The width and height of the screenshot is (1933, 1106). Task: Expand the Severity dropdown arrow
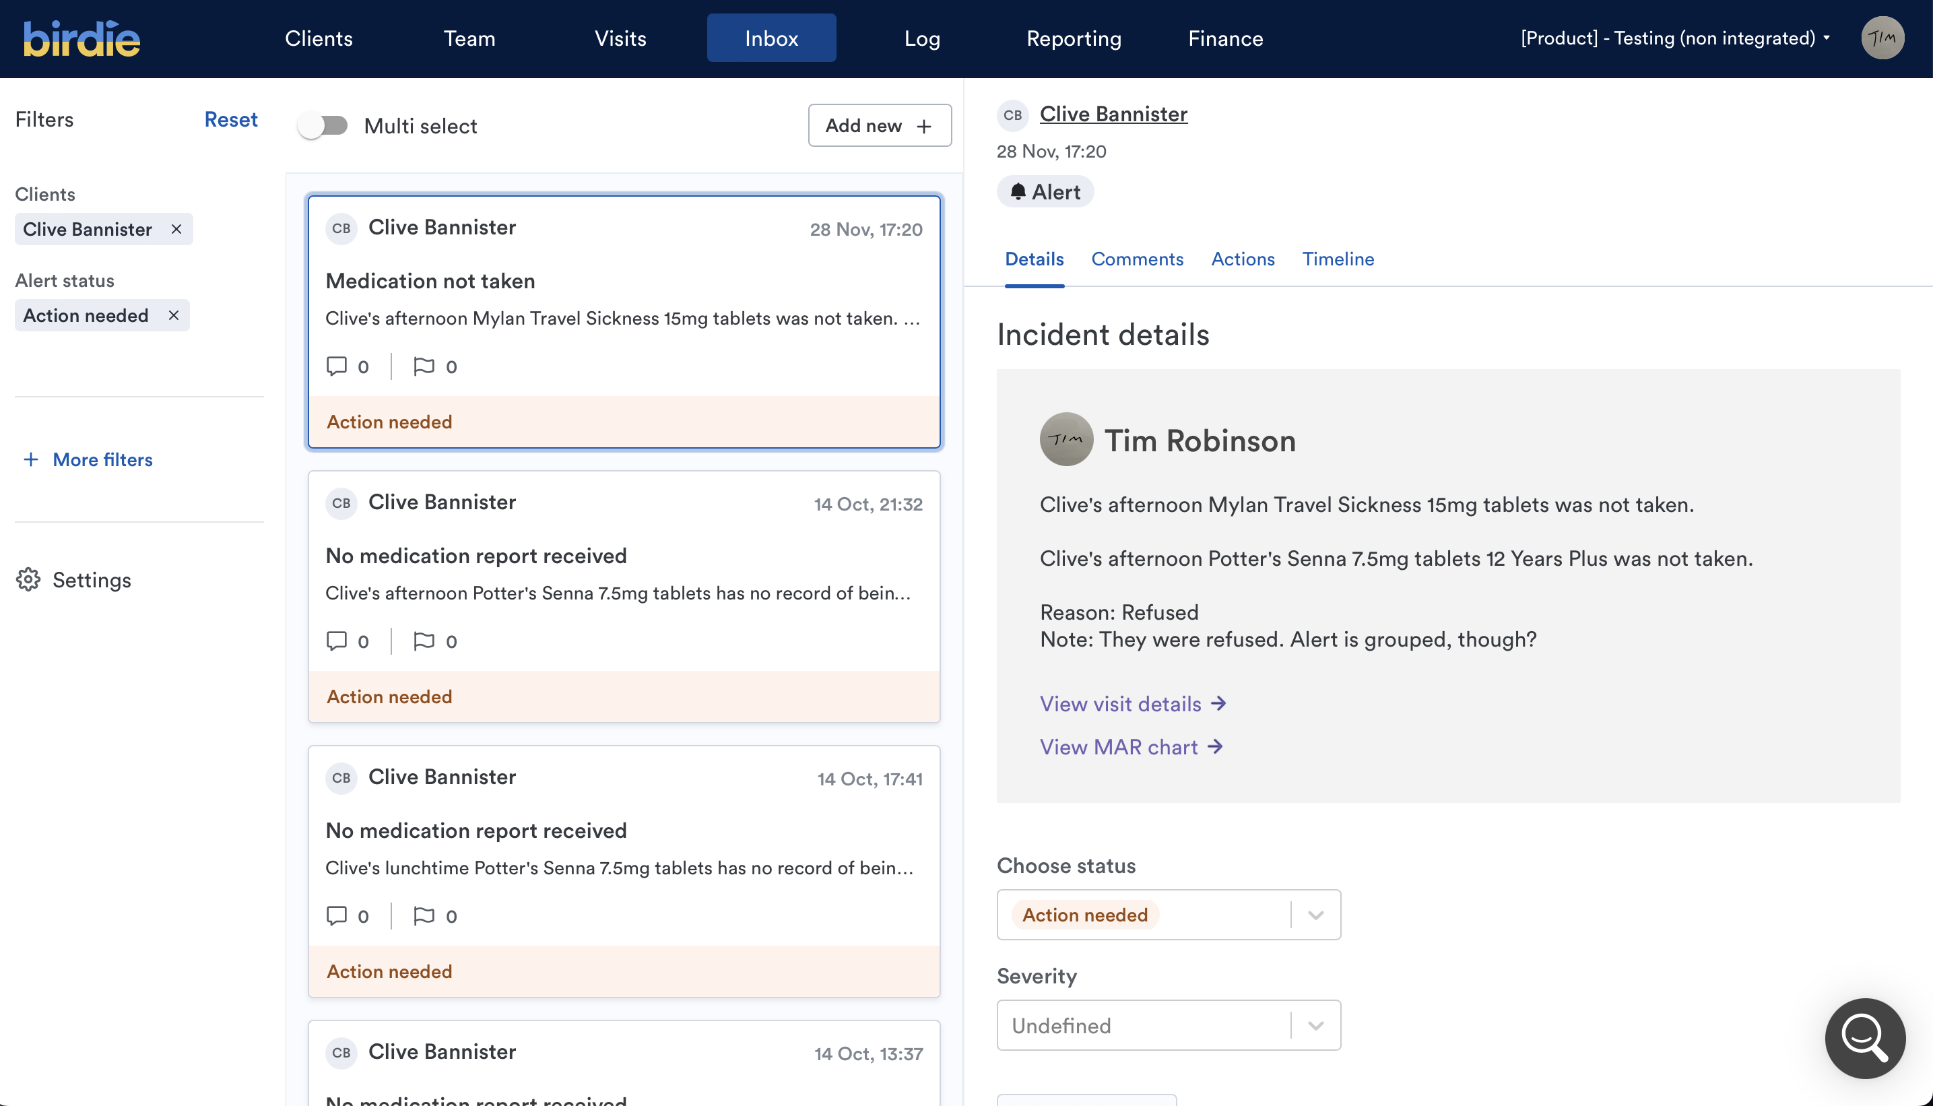(1316, 1025)
